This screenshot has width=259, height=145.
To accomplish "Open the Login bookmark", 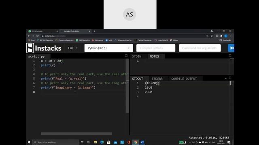I will coord(161,40).
